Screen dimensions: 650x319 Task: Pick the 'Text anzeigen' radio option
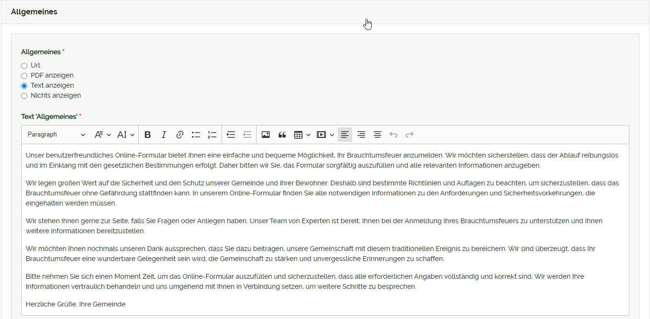(24, 86)
